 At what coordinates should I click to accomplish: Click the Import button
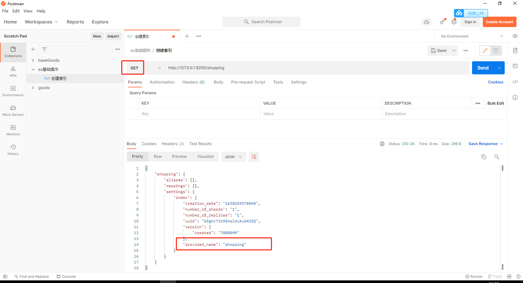coord(113,36)
